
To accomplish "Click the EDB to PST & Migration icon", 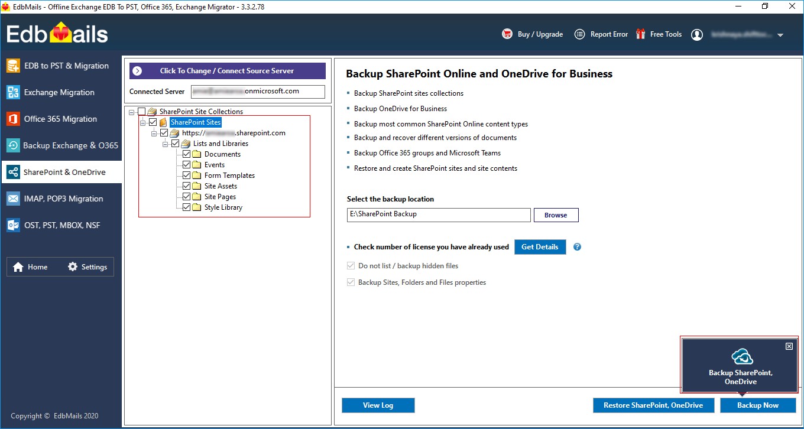I will 13,66.
